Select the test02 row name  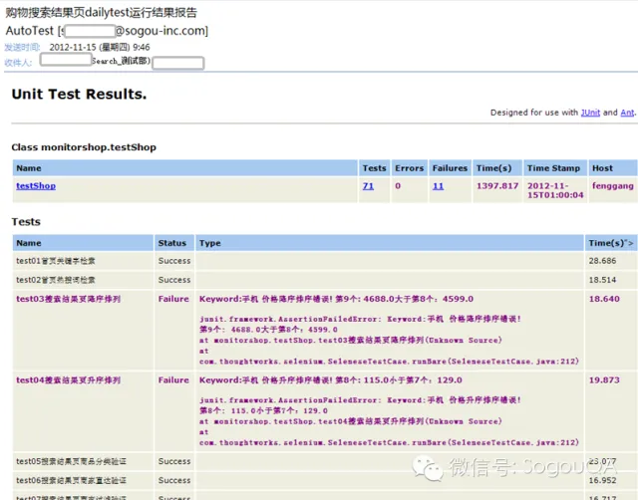pos(56,280)
